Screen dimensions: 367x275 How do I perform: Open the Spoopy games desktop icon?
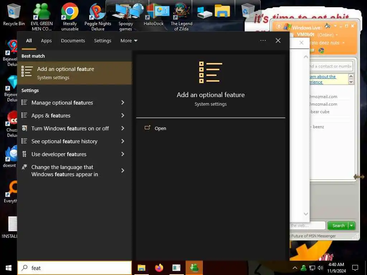coord(126,16)
